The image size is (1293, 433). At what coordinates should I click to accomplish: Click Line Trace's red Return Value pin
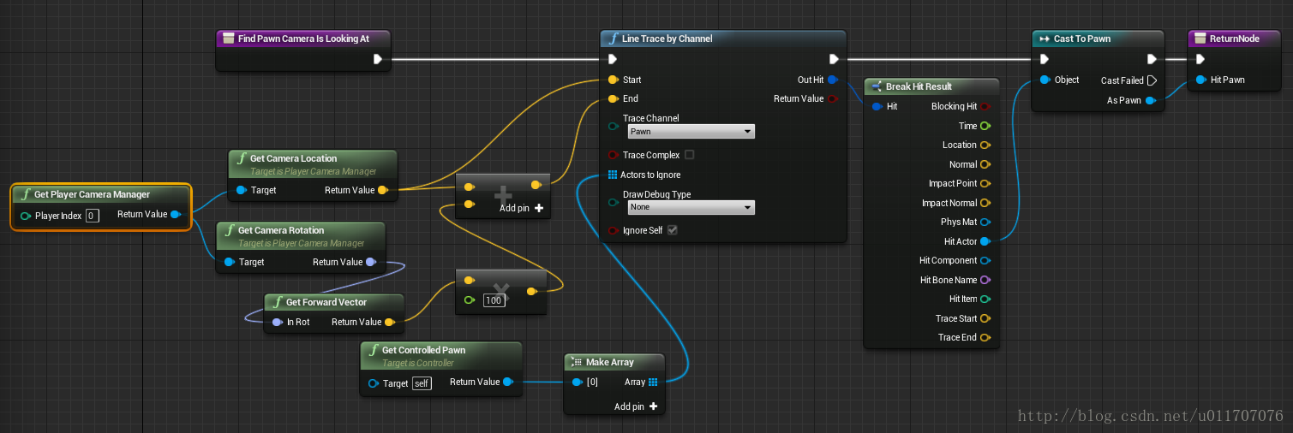coord(832,99)
